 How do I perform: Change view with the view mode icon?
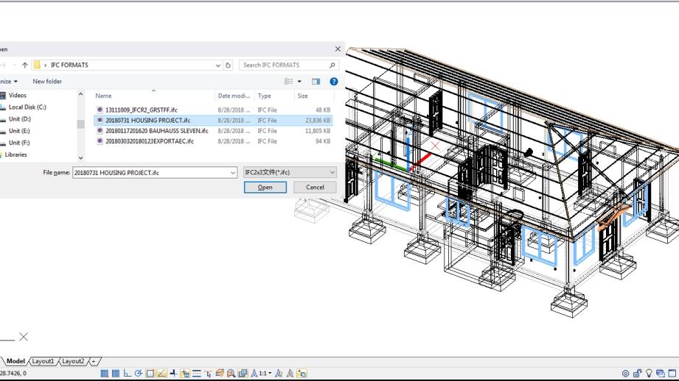tap(288, 81)
